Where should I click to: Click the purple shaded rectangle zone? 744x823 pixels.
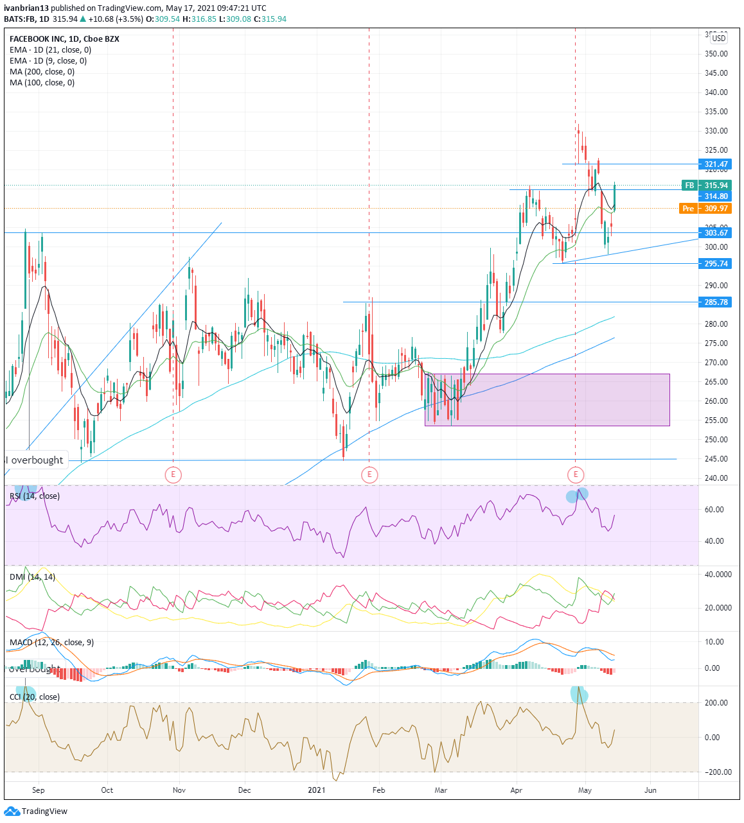(547, 399)
